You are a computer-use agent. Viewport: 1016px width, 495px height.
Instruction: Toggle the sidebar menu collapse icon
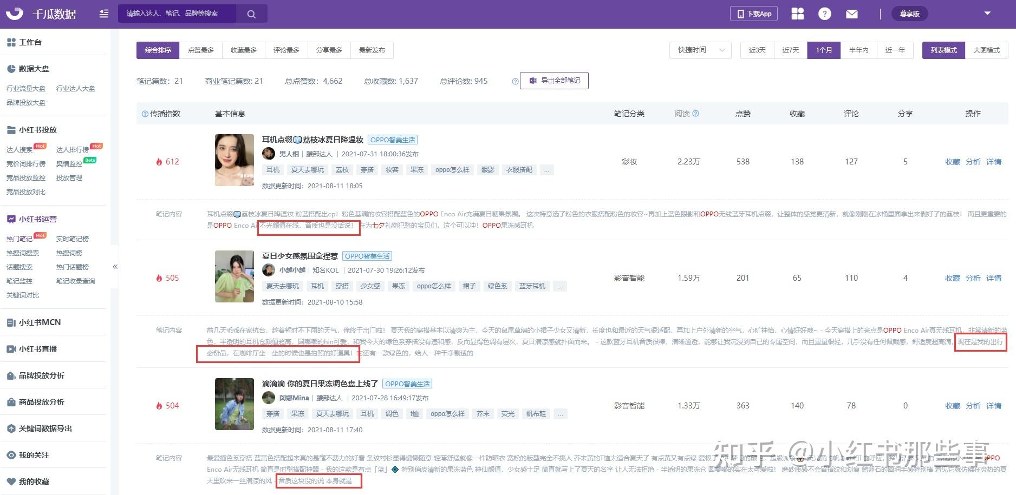coord(104,14)
